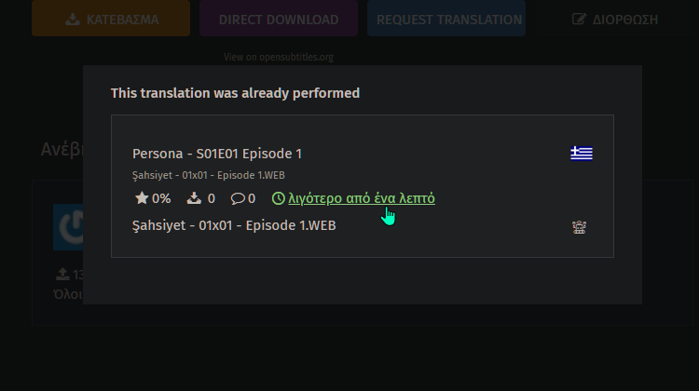Click the download count tray icon

(x=194, y=198)
